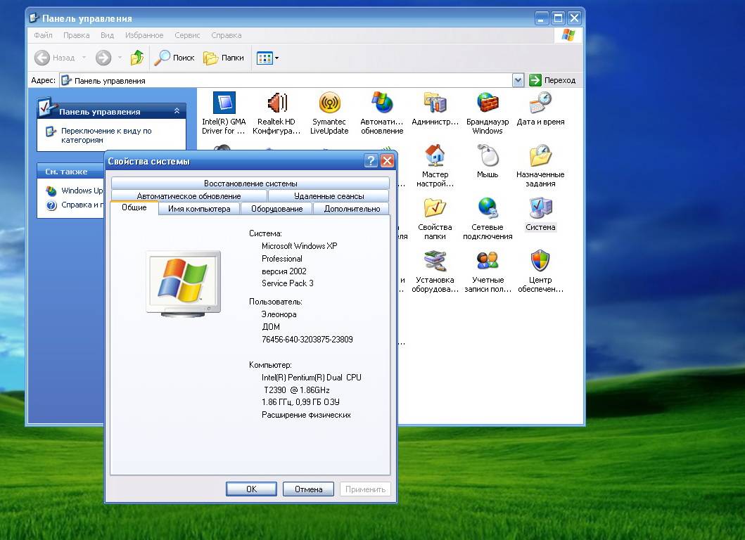Open Учетные записи пользователей icon
745x540 pixels.
(x=488, y=271)
